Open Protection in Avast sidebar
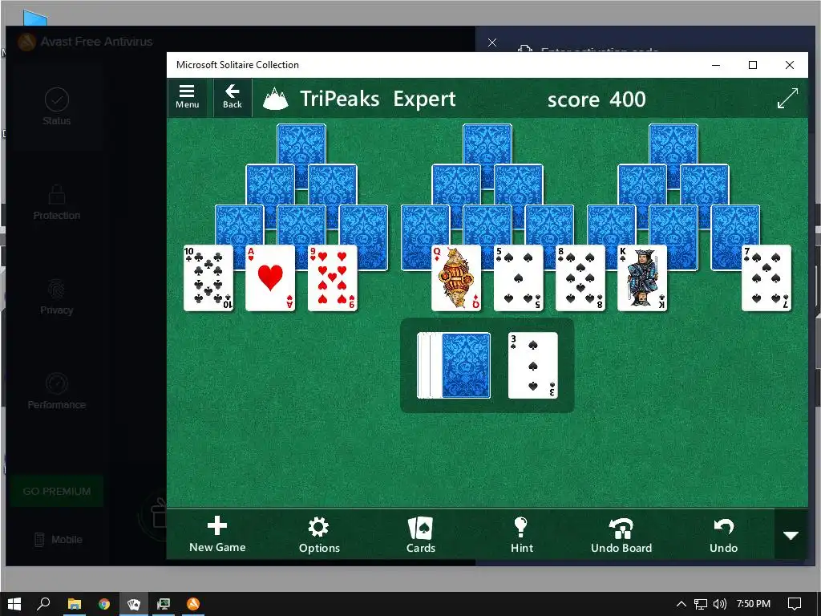 click(57, 203)
